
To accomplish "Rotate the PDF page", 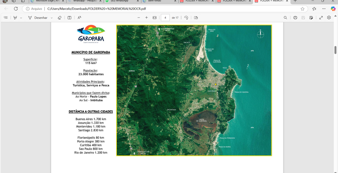I will pyautogui.click(x=186, y=18).
